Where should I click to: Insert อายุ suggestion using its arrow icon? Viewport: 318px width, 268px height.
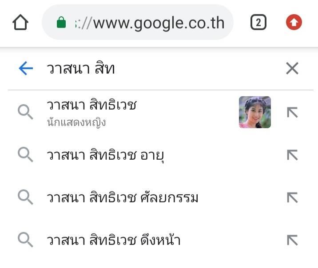click(292, 155)
